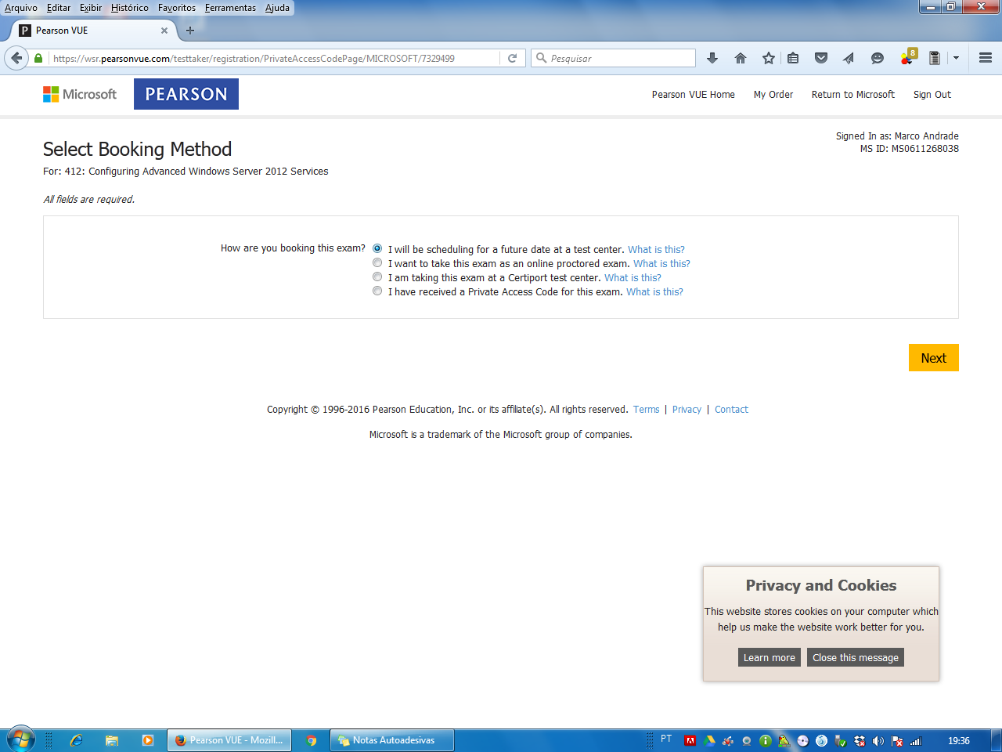1002x752 pixels.
Task: Open the Editar menu
Action: coord(59,8)
